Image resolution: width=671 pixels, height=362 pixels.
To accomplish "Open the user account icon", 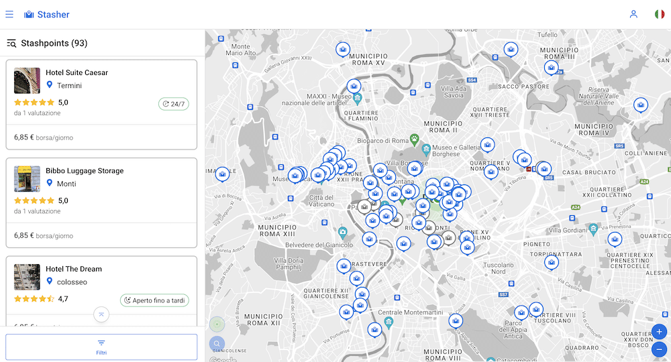I will [633, 14].
